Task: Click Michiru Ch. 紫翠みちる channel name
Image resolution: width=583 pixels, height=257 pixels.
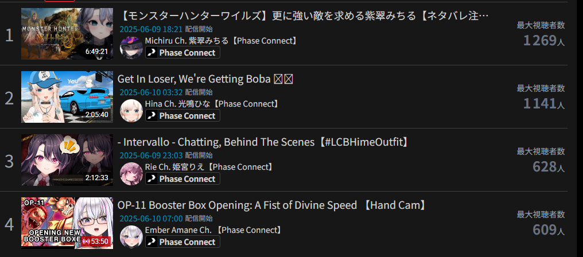Action: click(221, 41)
